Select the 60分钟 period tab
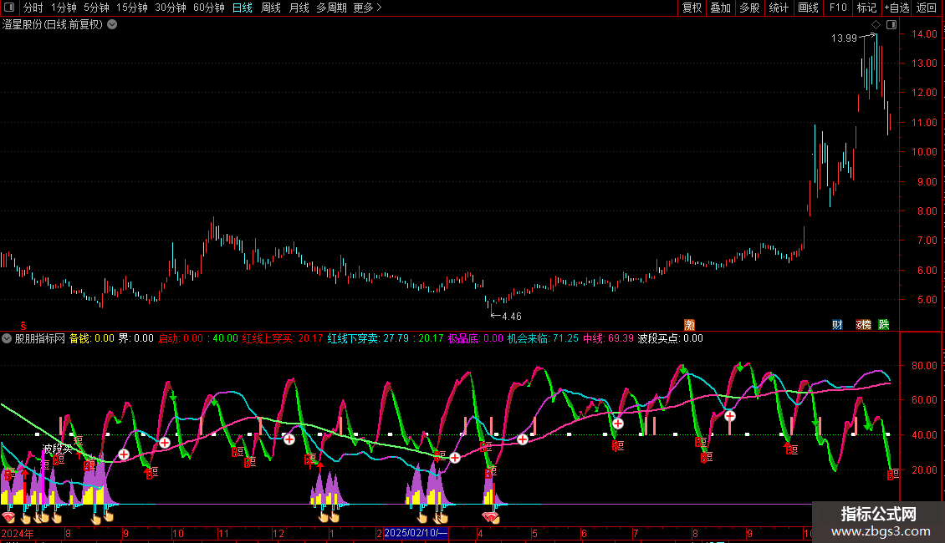 208,8
